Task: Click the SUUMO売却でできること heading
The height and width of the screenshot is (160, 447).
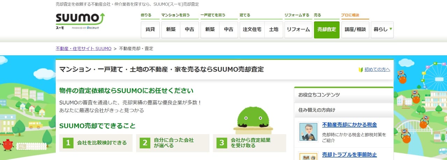Action: 97,126
